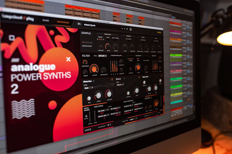Switch to the ADVANCED tab
The width and height of the screenshot is (232, 154).
[x=63, y=22]
